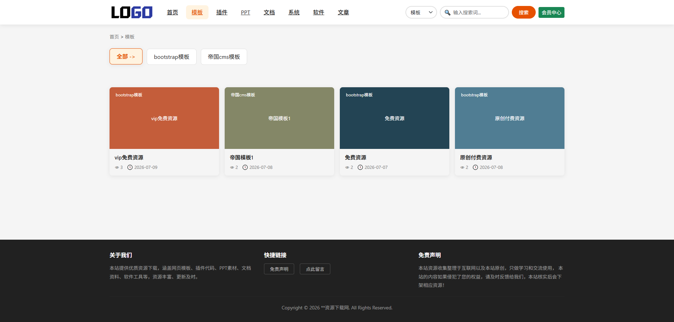Viewport: 674px width, 322px height.
Task: Click the 免责声明 footer heading
Action: pyautogui.click(x=430, y=255)
